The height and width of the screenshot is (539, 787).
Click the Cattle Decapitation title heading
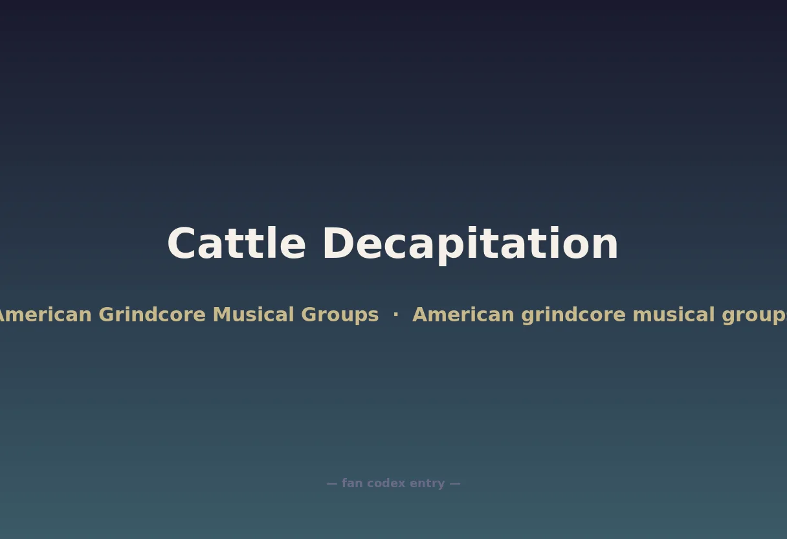click(393, 244)
